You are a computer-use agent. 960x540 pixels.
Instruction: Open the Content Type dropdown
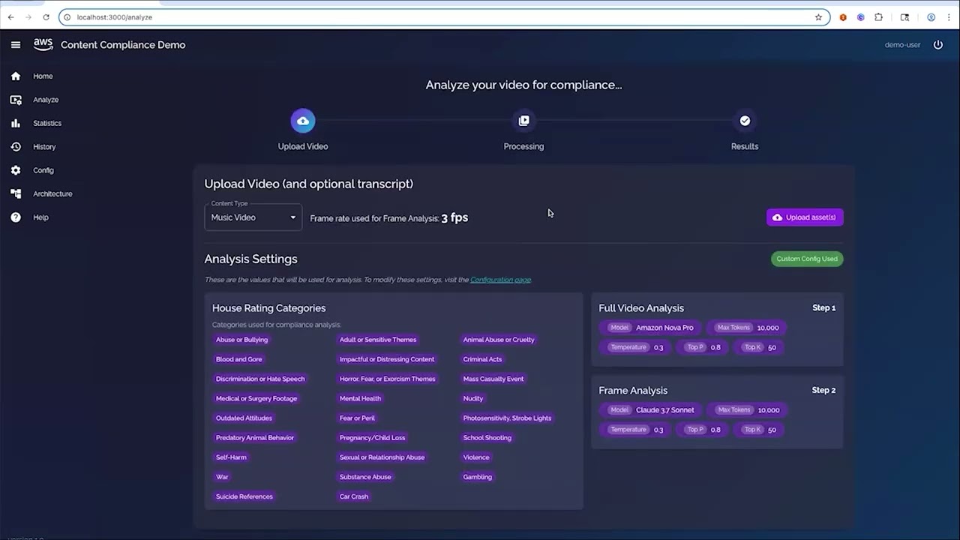pyautogui.click(x=253, y=217)
